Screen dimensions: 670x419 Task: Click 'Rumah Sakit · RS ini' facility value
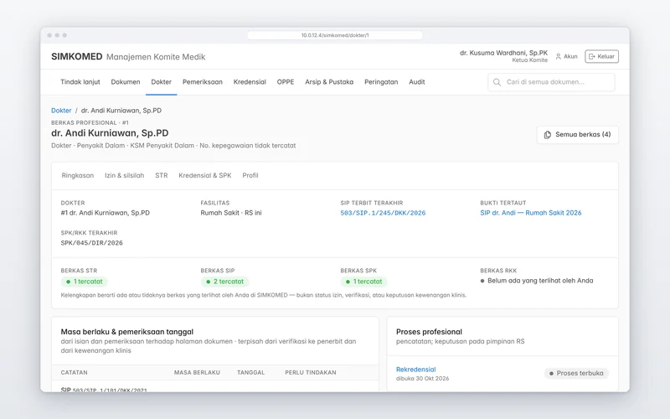pos(231,213)
